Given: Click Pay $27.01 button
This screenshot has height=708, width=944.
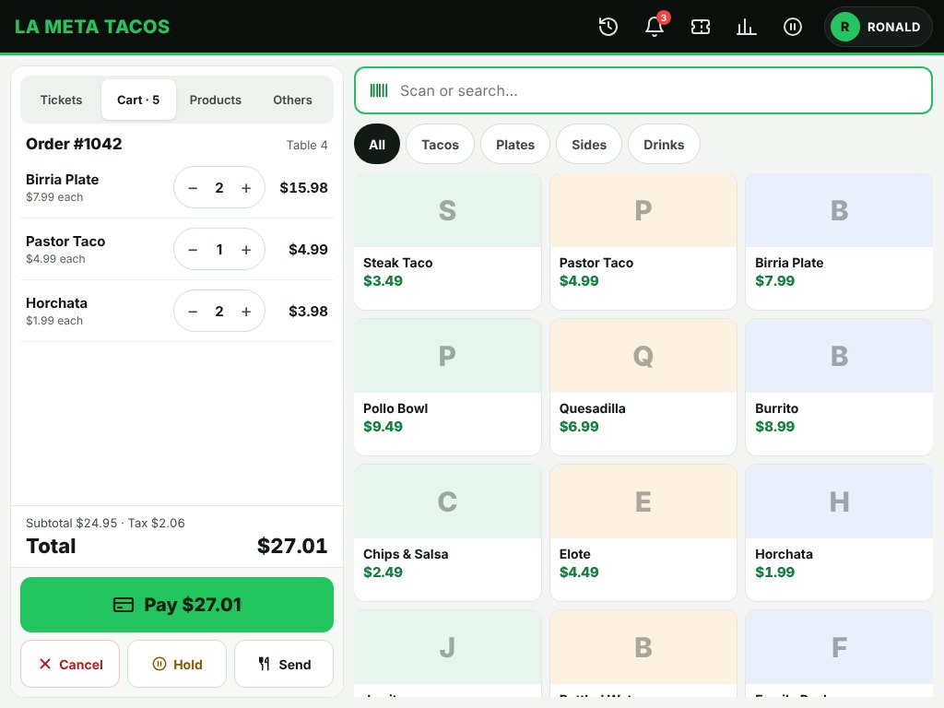Looking at the screenshot, I should 177,605.
